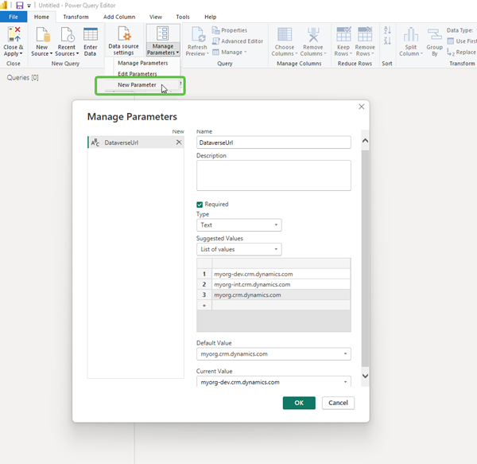Click the save icon in title bar
Viewport: 477px width, 464px height.
pos(19,6)
